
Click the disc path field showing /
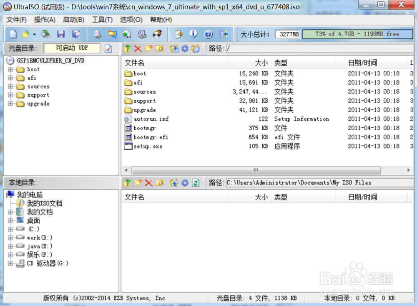click(x=320, y=48)
